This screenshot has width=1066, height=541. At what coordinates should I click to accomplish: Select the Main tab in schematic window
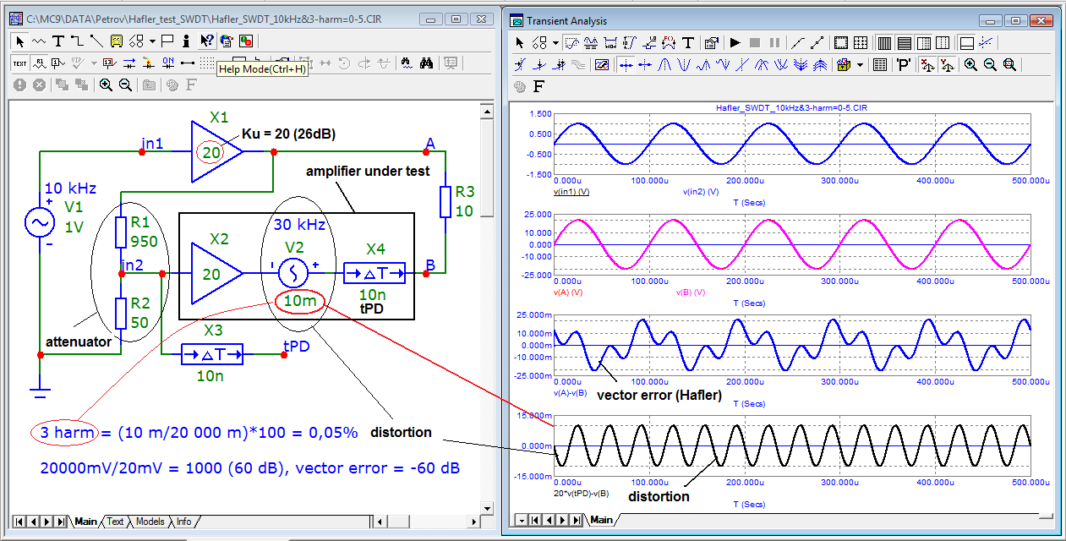tap(85, 522)
